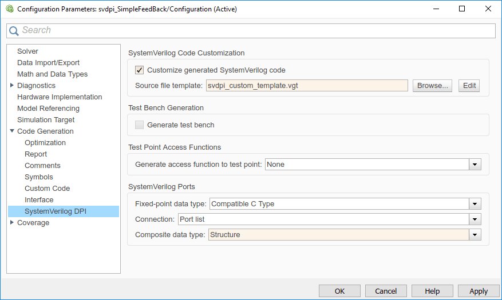502x300 pixels.
Task: Expand the Diagnostics tree node
Action: (x=12, y=86)
